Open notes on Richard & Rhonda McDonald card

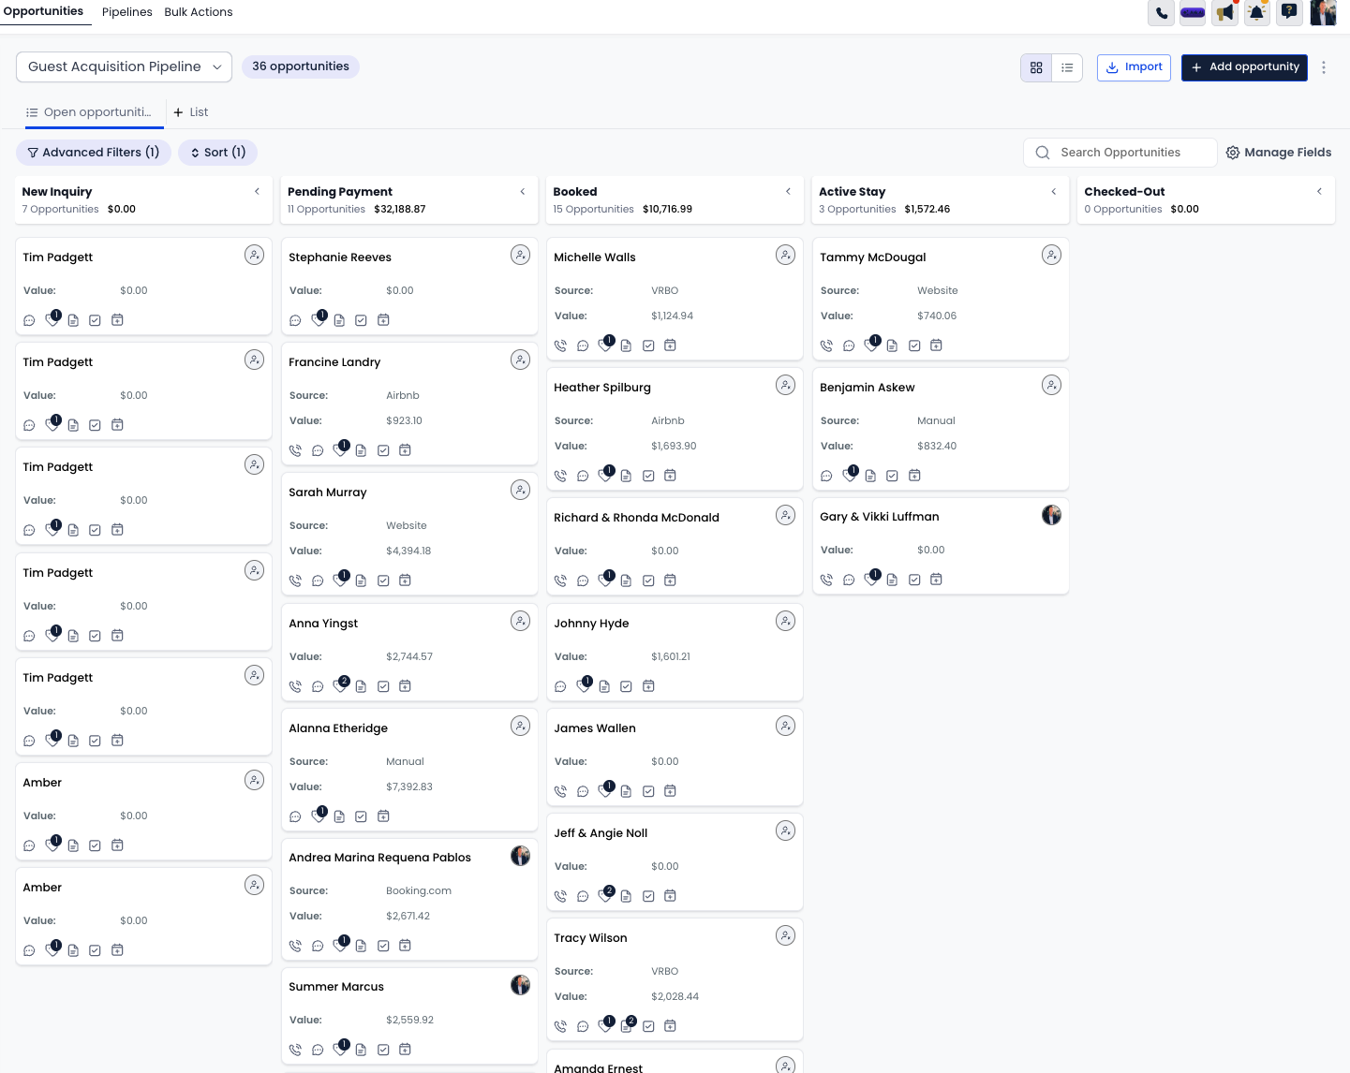pyautogui.click(x=626, y=581)
